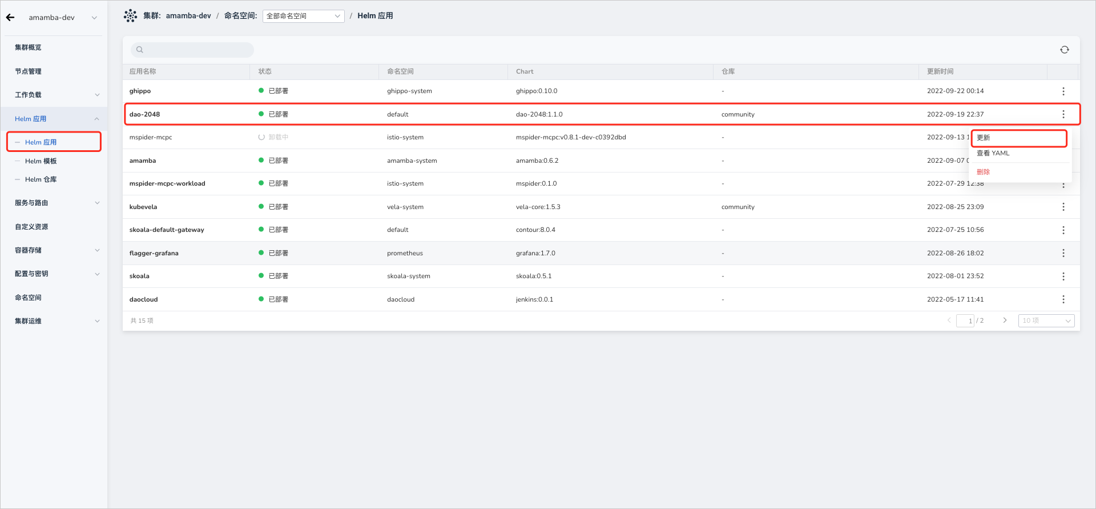Open 节点管理 in the sidebar
The image size is (1096, 509).
point(28,71)
